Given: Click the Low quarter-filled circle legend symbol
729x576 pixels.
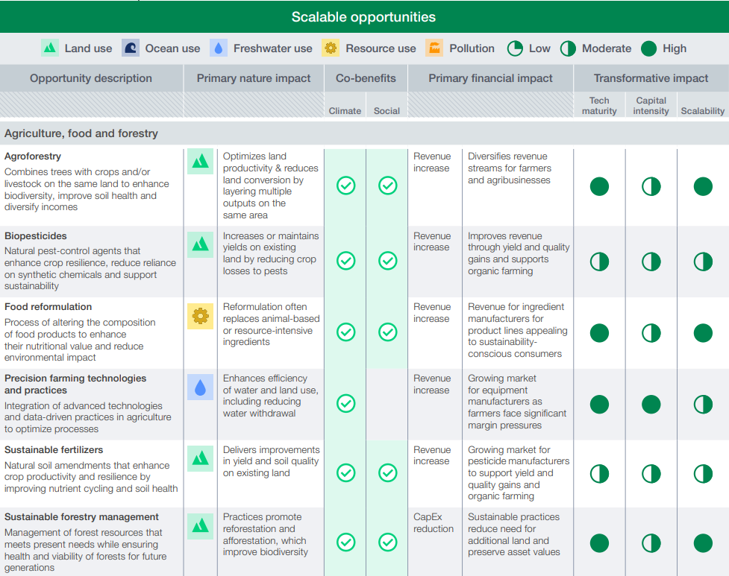Looking at the screenshot, I should click(515, 48).
